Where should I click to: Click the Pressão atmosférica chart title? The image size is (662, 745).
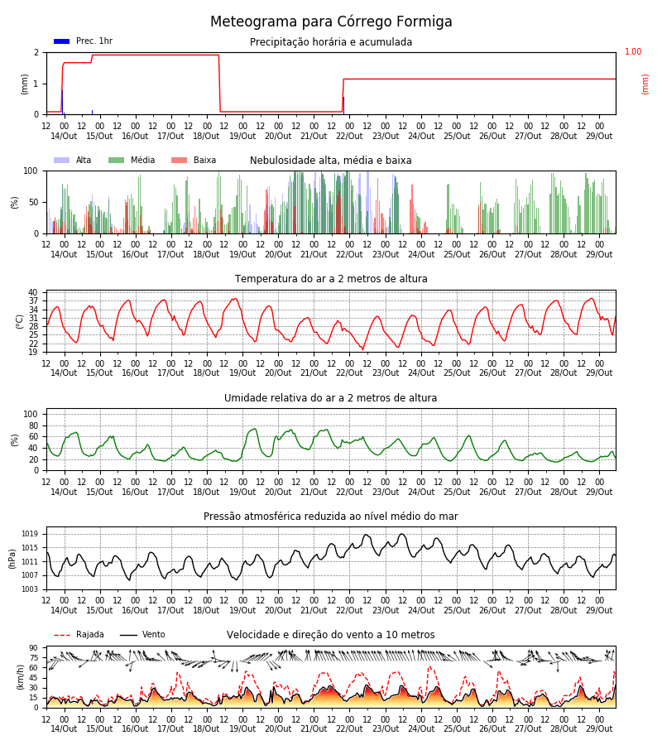pyautogui.click(x=331, y=516)
